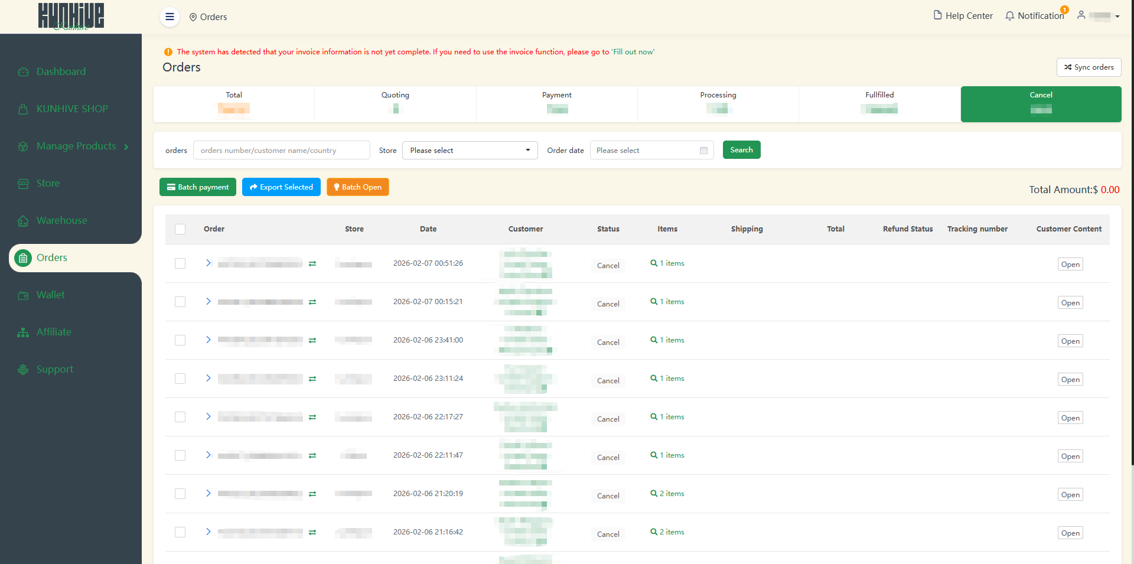This screenshot has width=1134, height=564.
Task: Click the Affiliate sidebar icon
Action: click(23, 332)
